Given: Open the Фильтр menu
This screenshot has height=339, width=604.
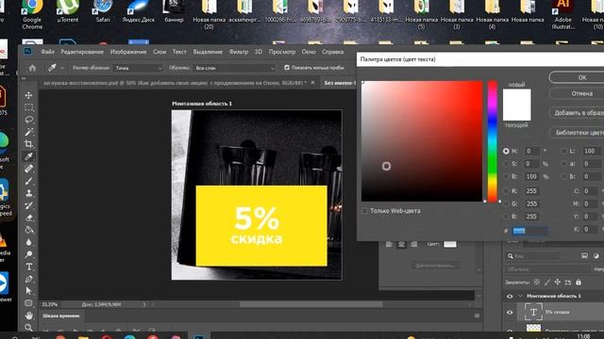Looking at the screenshot, I should pos(239,52).
